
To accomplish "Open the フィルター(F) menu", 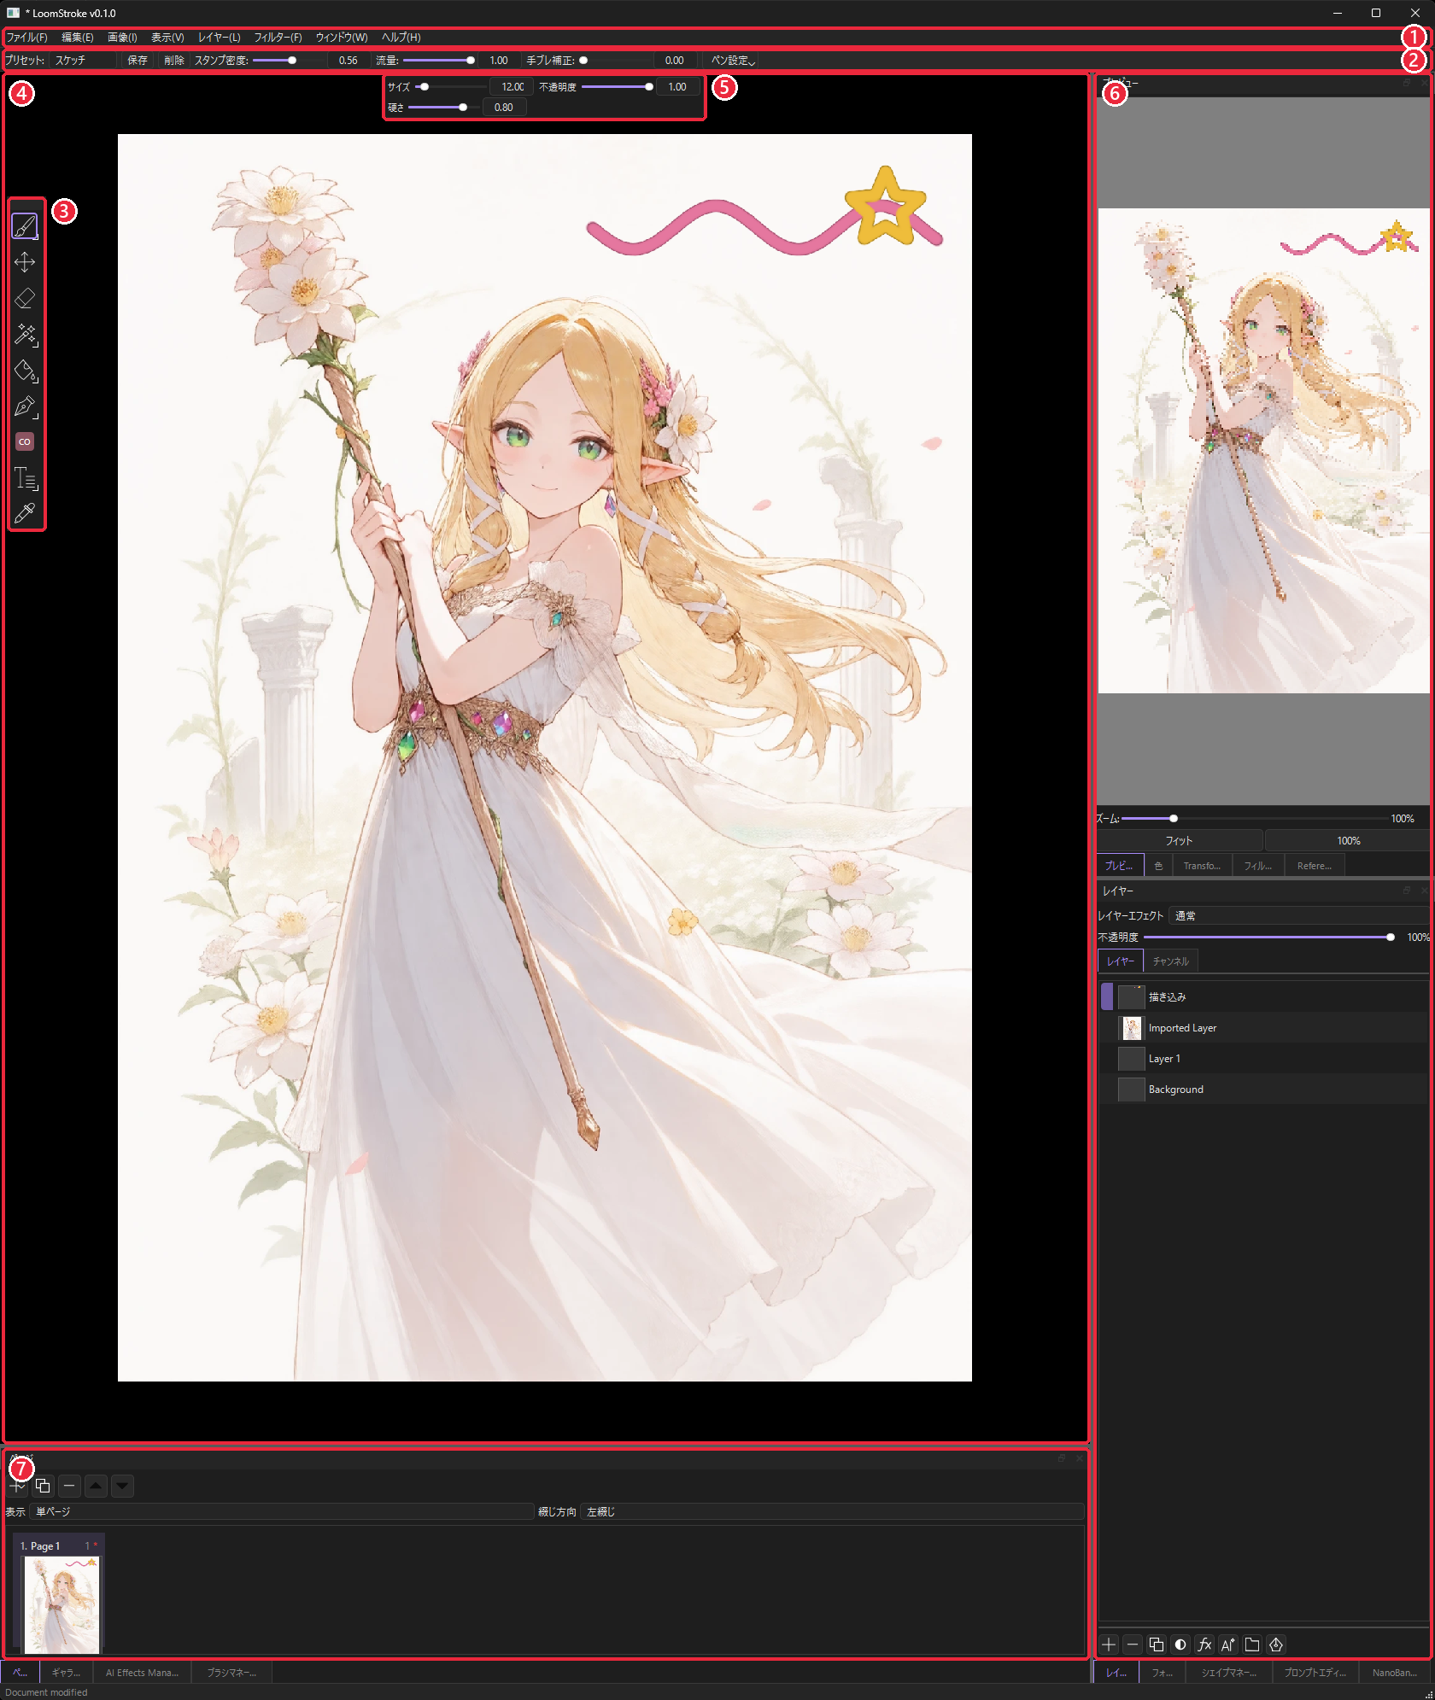I will coord(278,38).
